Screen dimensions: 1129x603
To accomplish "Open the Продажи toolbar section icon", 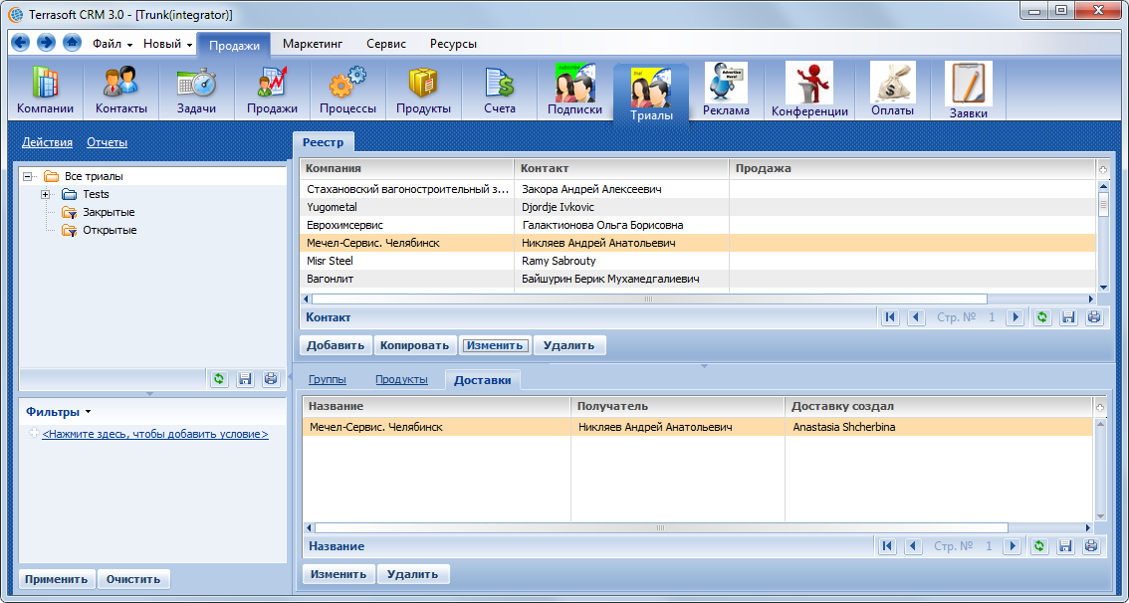I will pos(272,91).
